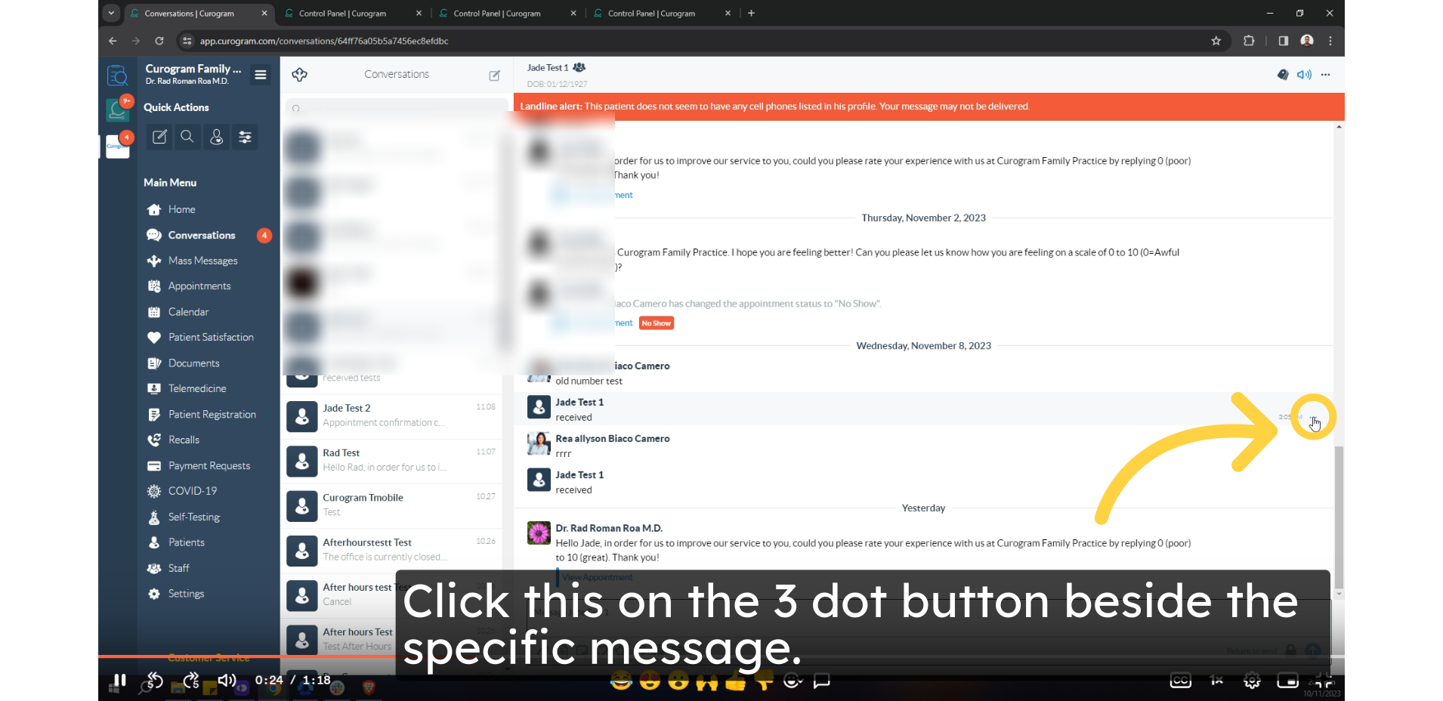The image size is (1443, 701).
Task: Open Calendar in the Main Menu
Action: [x=188, y=312]
